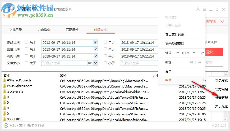Enable 修改日期 早于 checkbox

pyautogui.click(x=105, y=42)
